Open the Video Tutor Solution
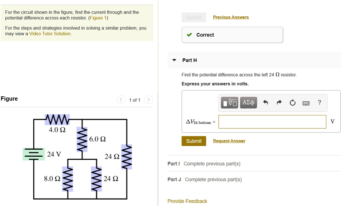 (x=50, y=33)
